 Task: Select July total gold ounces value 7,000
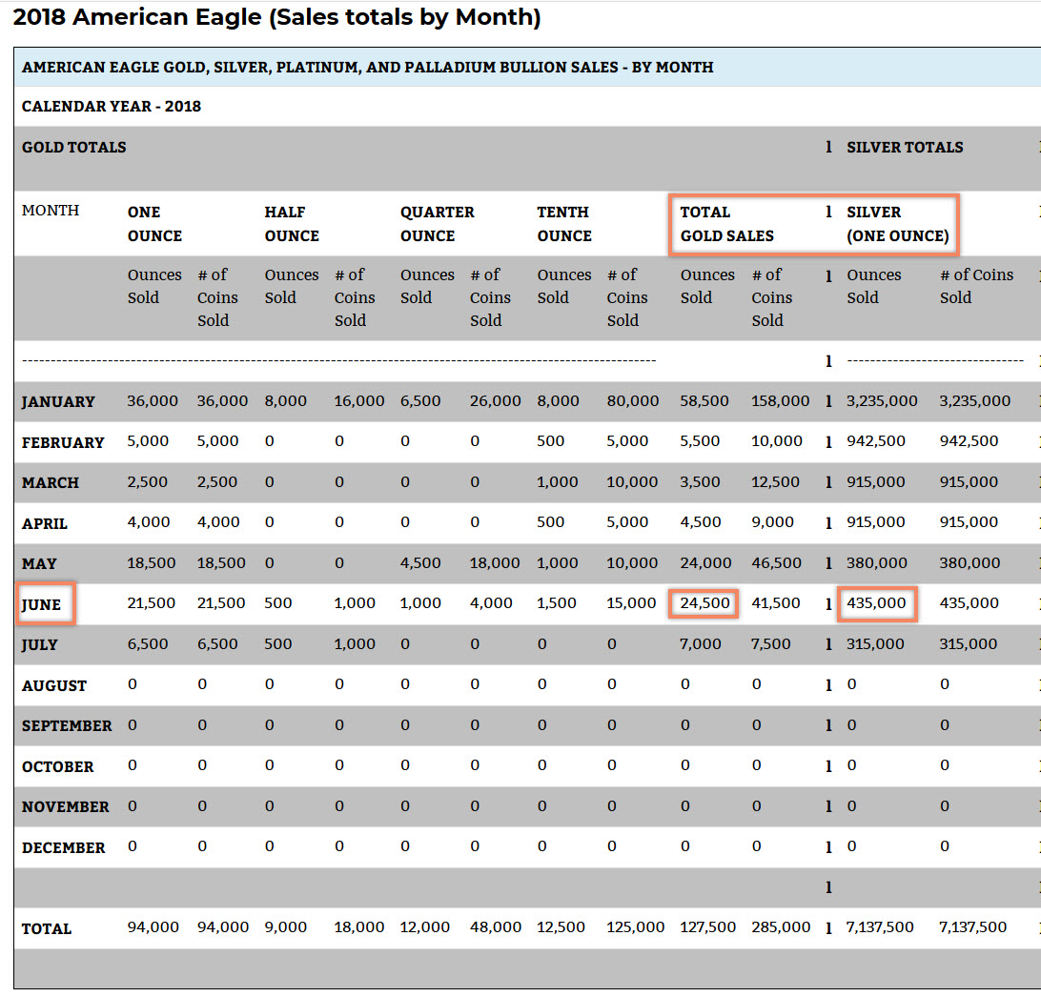point(701,644)
